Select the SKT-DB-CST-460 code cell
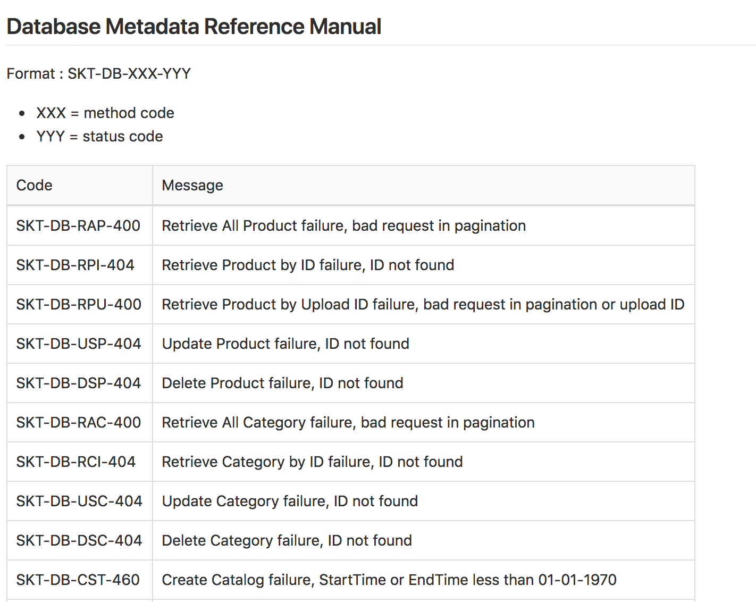The width and height of the screenshot is (756, 602). click(78, 580)
